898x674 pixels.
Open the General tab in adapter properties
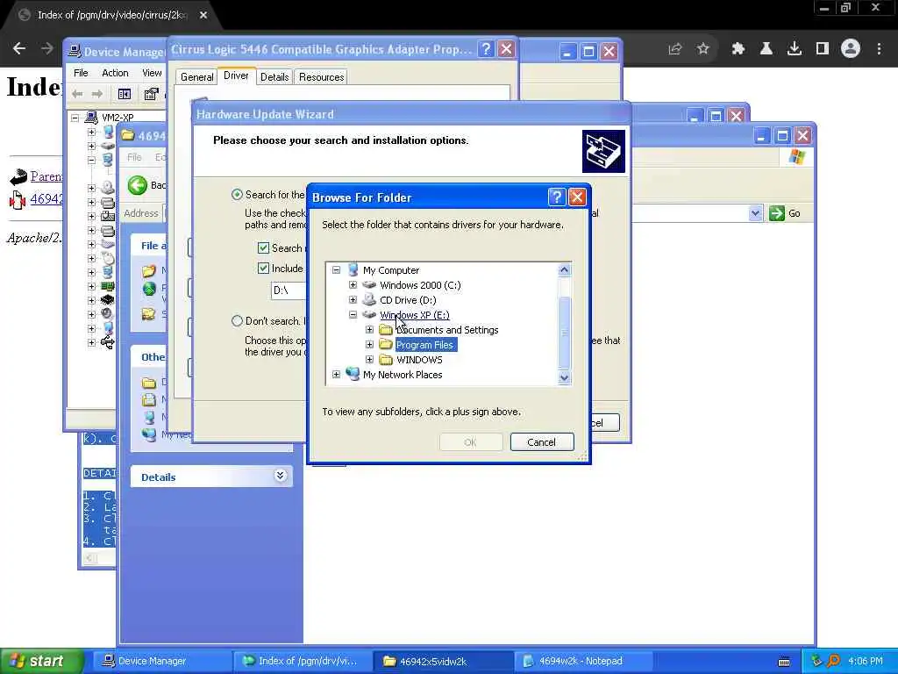197,77
